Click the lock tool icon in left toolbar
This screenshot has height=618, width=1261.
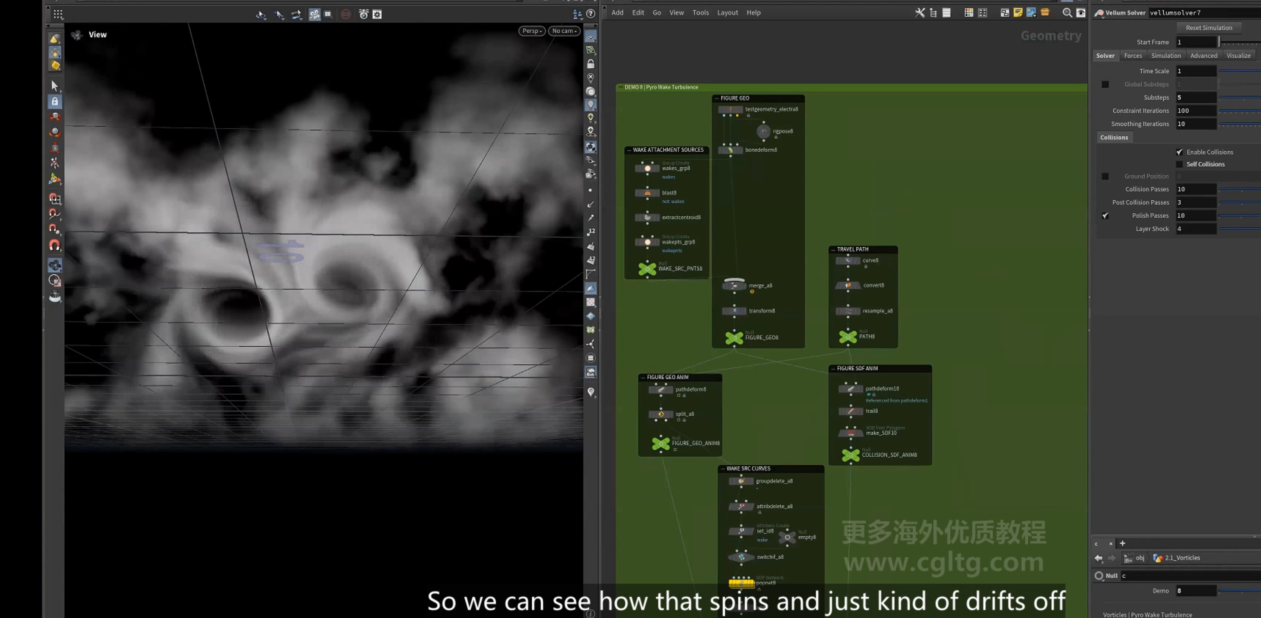point(55,101)
